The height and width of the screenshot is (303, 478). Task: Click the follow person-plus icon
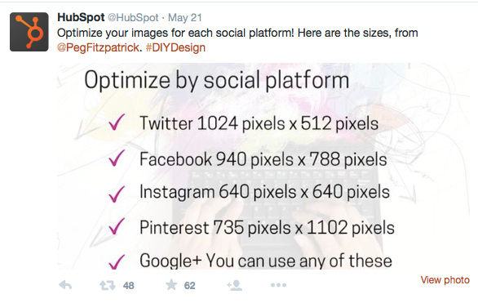point(234,285)
